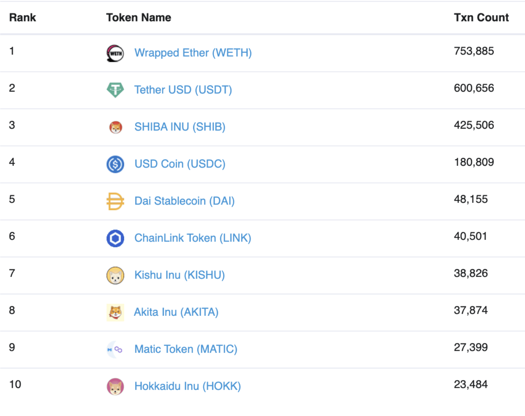Screen dimensions: 525x416
Task: Click the Token Name column header
Action: click(139, 17)
